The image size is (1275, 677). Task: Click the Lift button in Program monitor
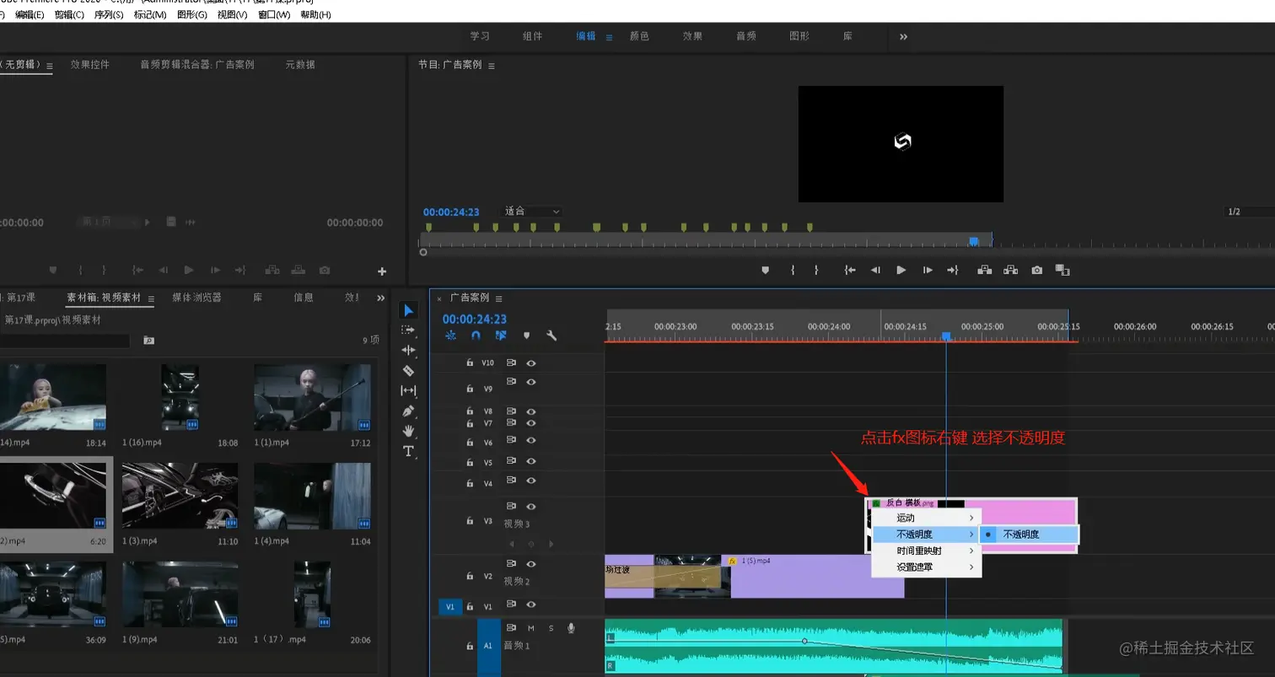tap(984, 271)
